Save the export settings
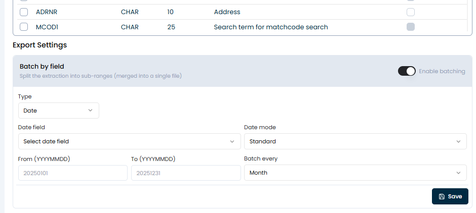The height and width of the screenshot is (213, 476). click(450, 196)
